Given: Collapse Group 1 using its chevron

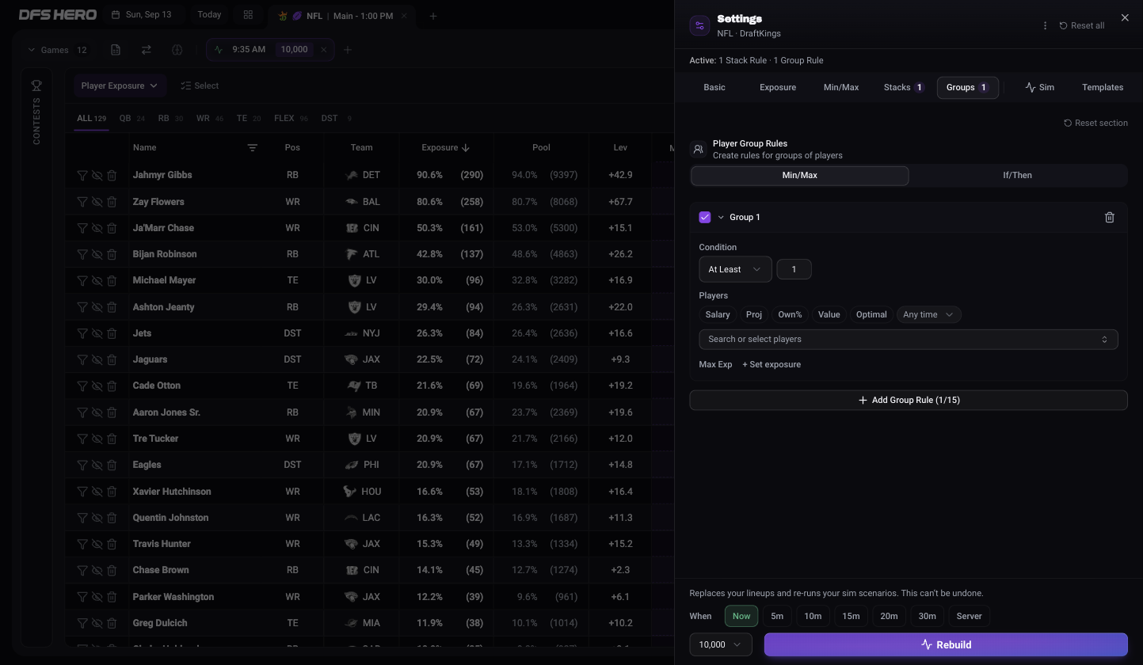Looking at the screenshot, I should click(721, 217).
